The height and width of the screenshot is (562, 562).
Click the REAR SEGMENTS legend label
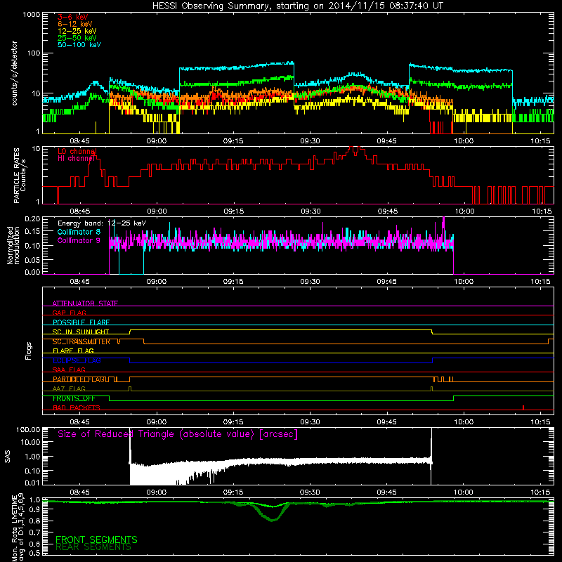click(x=93, y=547)
